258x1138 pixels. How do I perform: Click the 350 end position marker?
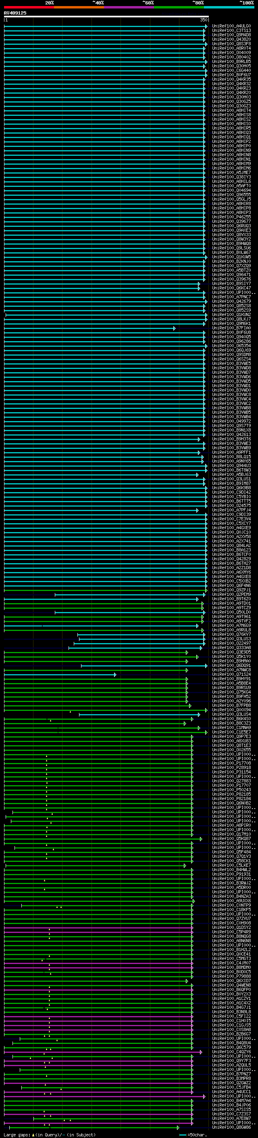point(203,20)
